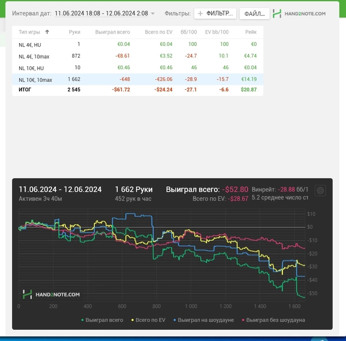Sort by the Рейк column header

[251, 32]
